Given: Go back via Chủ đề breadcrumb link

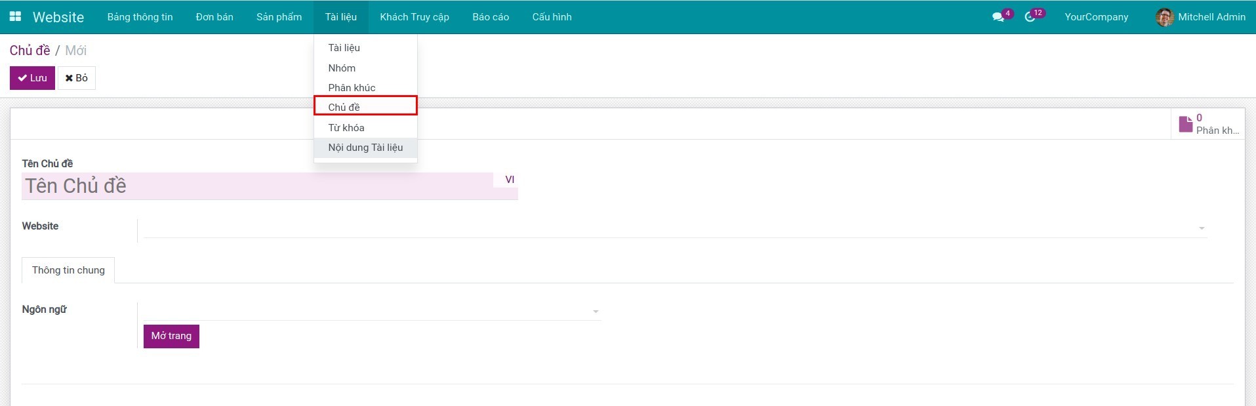Looking at the screenshot, I should [30, 51].
